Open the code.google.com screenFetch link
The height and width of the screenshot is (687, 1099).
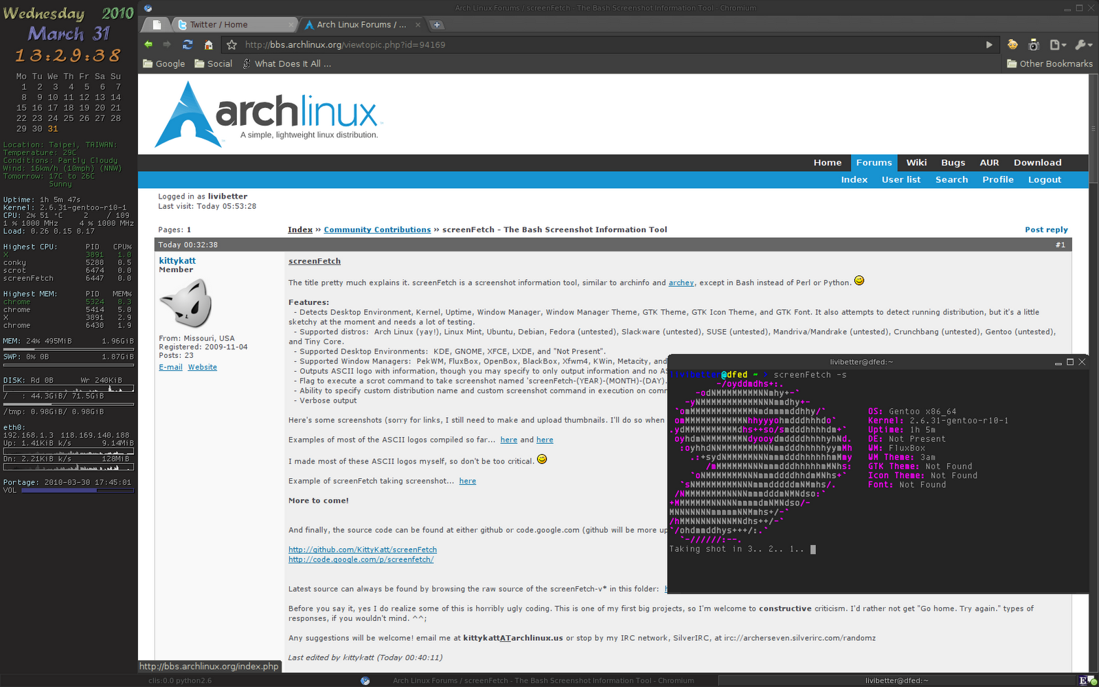[x=361, y=559]
